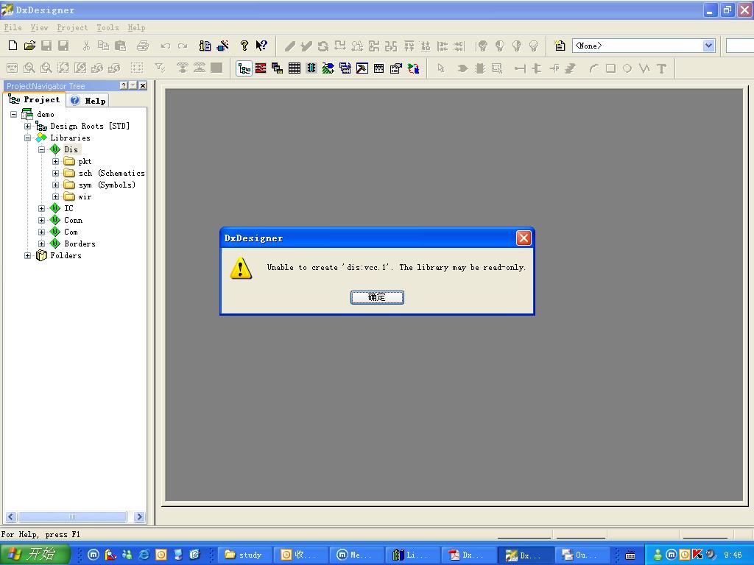754x565 pixels.
Task: Select the Dis library label
Action: coord(71,150)
